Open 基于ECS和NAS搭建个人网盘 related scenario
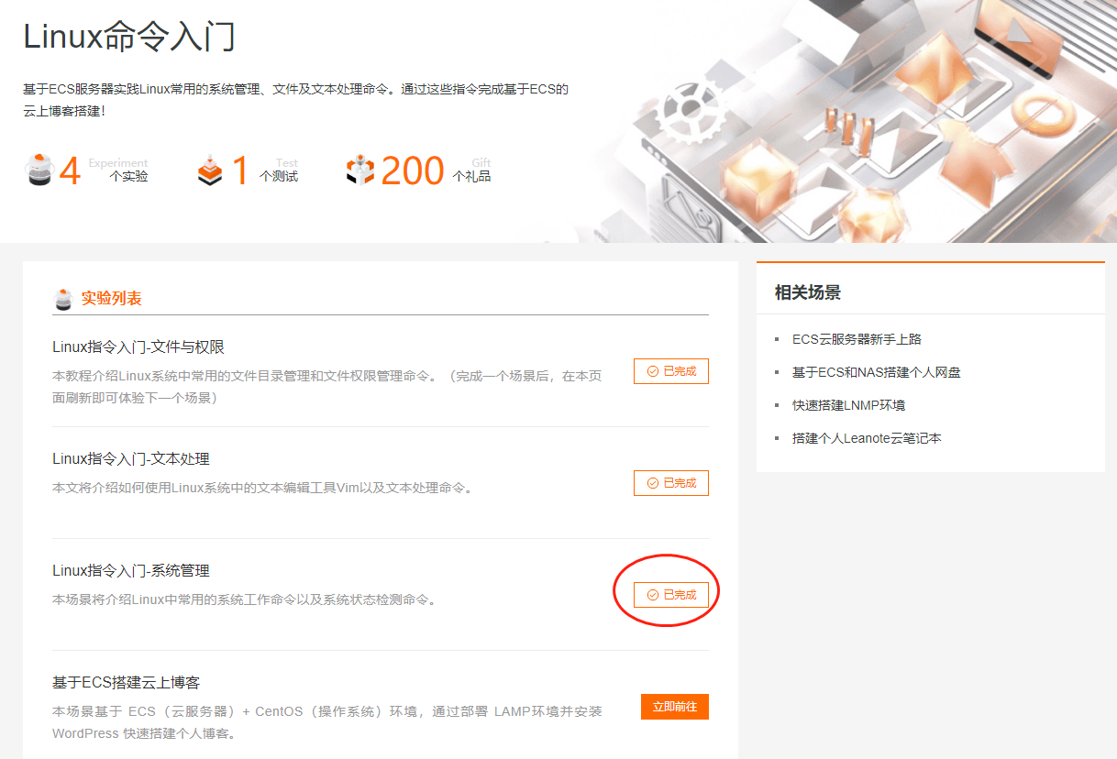The image size is (1117, 759). pos(877,372)
